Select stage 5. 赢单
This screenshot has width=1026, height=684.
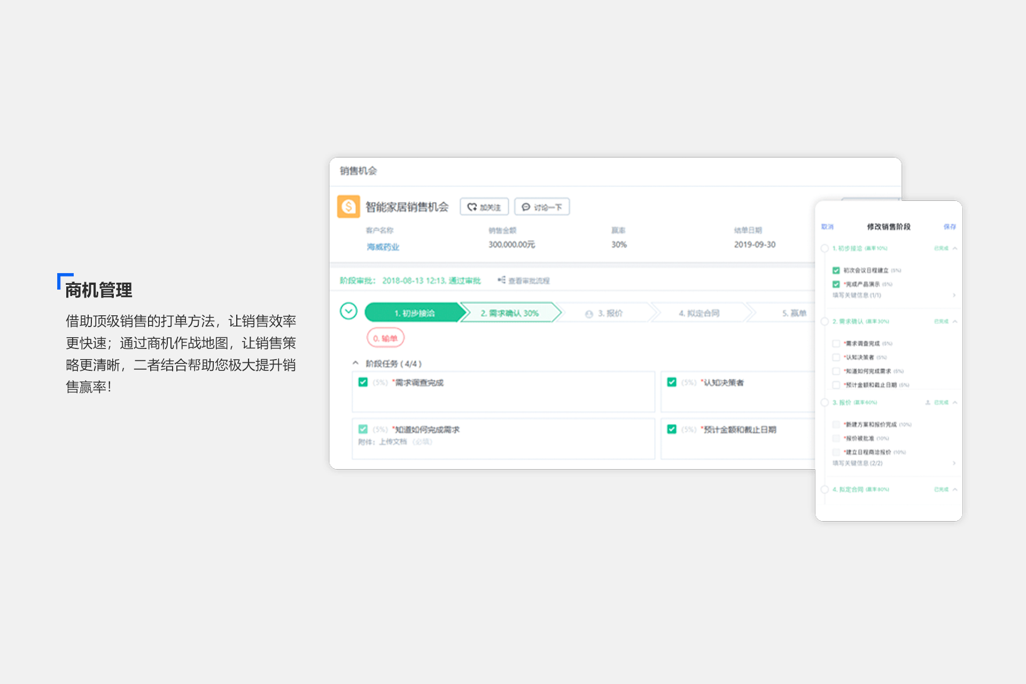tap(794, 313)
